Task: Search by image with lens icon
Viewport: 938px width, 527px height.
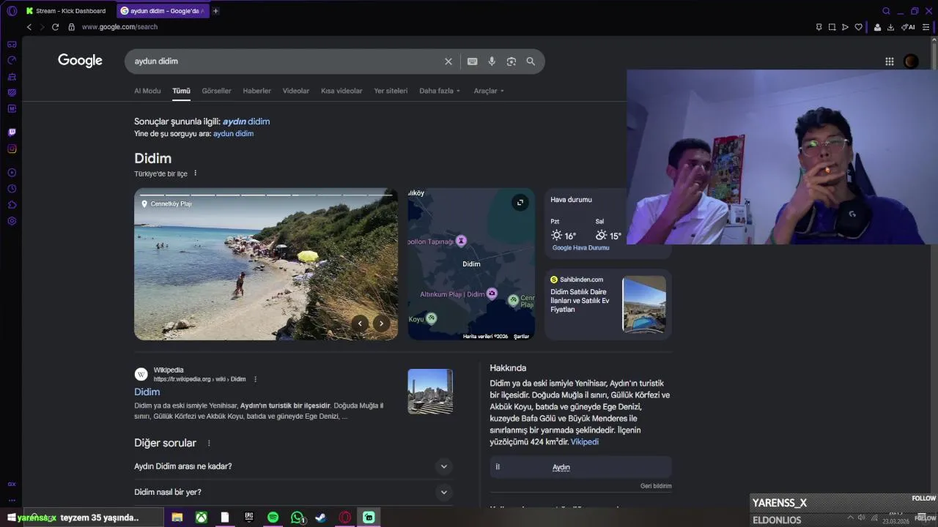Action: tap(512, 61)
